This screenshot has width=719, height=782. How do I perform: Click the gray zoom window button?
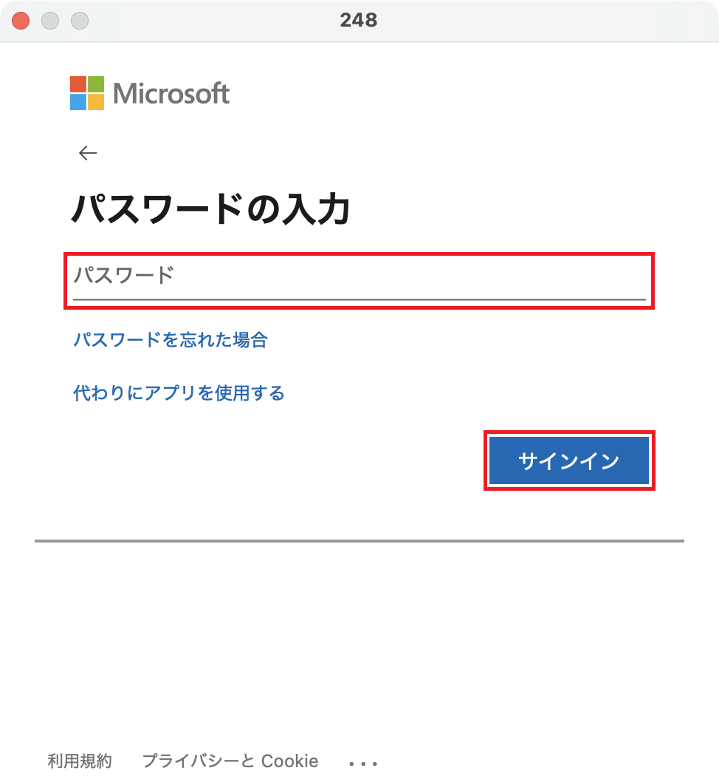click(x=80, y=21)
